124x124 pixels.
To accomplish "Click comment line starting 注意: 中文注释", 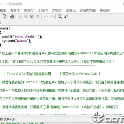I will click(57, 62).
